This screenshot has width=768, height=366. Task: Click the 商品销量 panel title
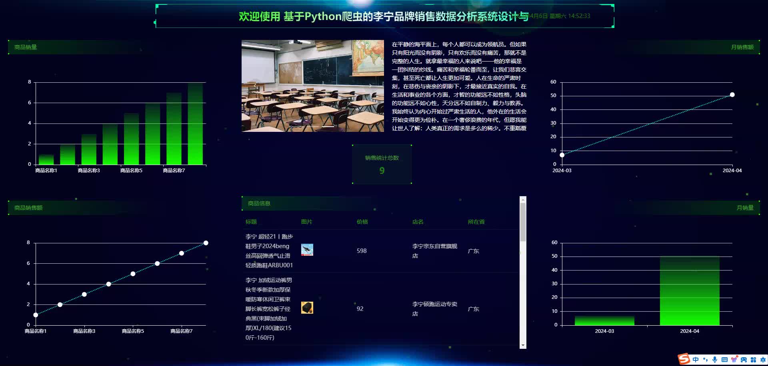(26, 47)
